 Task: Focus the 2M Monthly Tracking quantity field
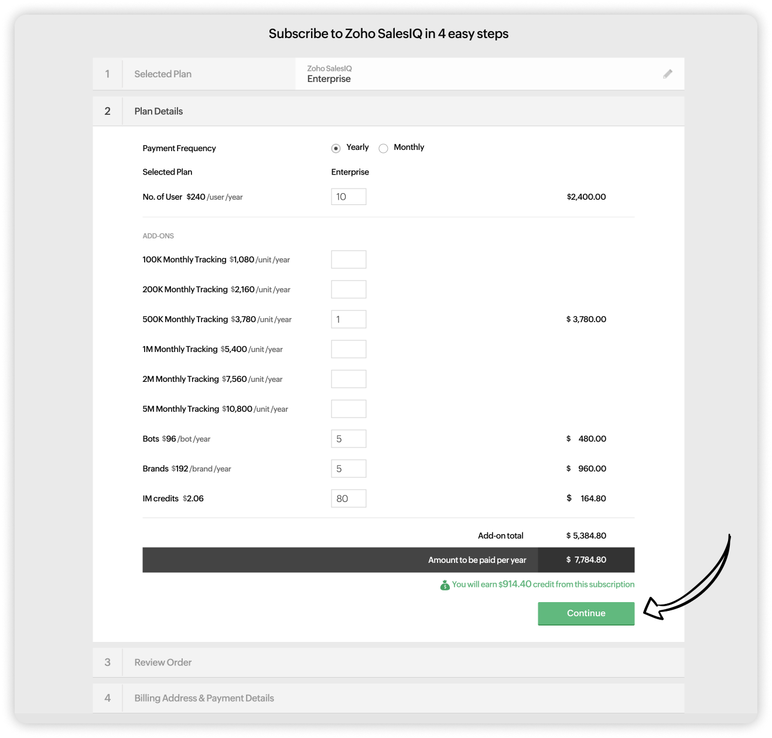[349, 379]
